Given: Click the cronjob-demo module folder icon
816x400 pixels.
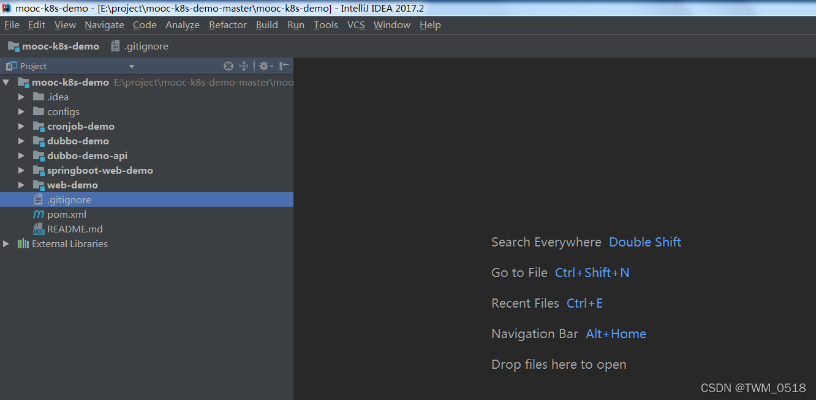Looking at the screenshot, I should [39, 126].
